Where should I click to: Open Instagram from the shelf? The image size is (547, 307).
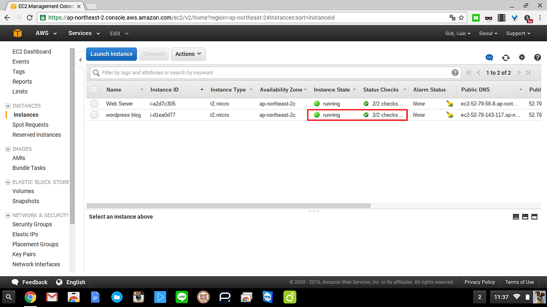[138, 297]
